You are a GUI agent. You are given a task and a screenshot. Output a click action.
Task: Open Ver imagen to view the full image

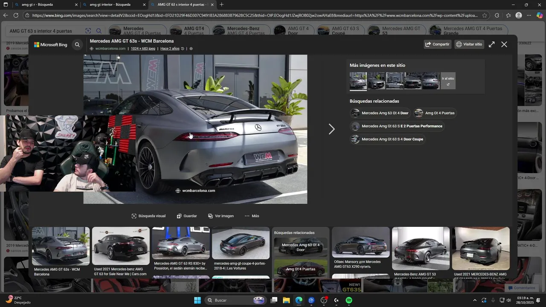click(221, 216)
